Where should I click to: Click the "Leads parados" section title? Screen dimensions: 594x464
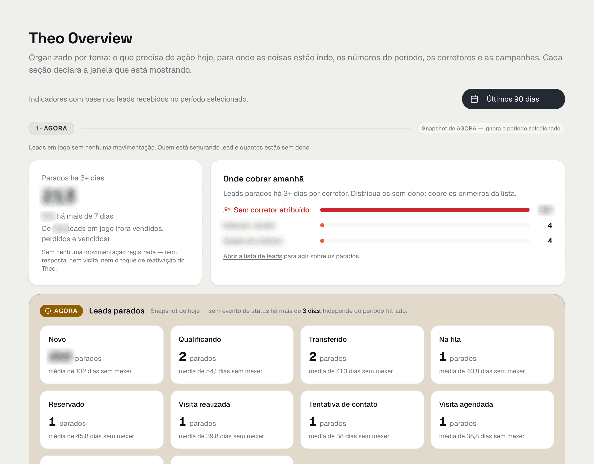pyautogui.click(x=117, y=311)
